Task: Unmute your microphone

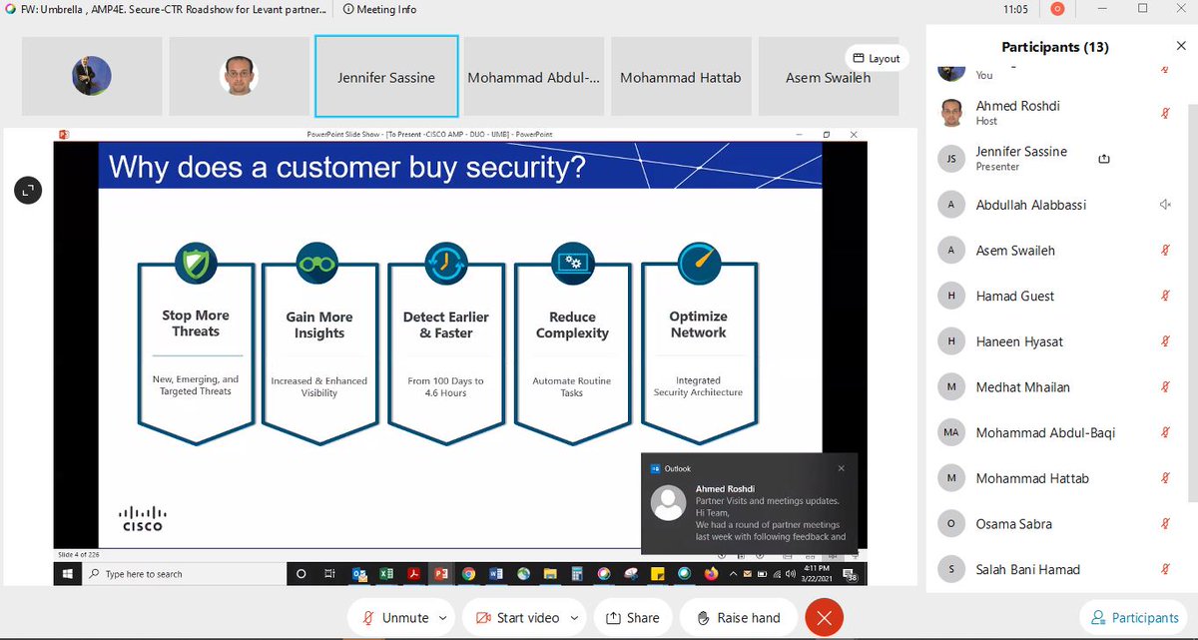Action: coord(395,618)
